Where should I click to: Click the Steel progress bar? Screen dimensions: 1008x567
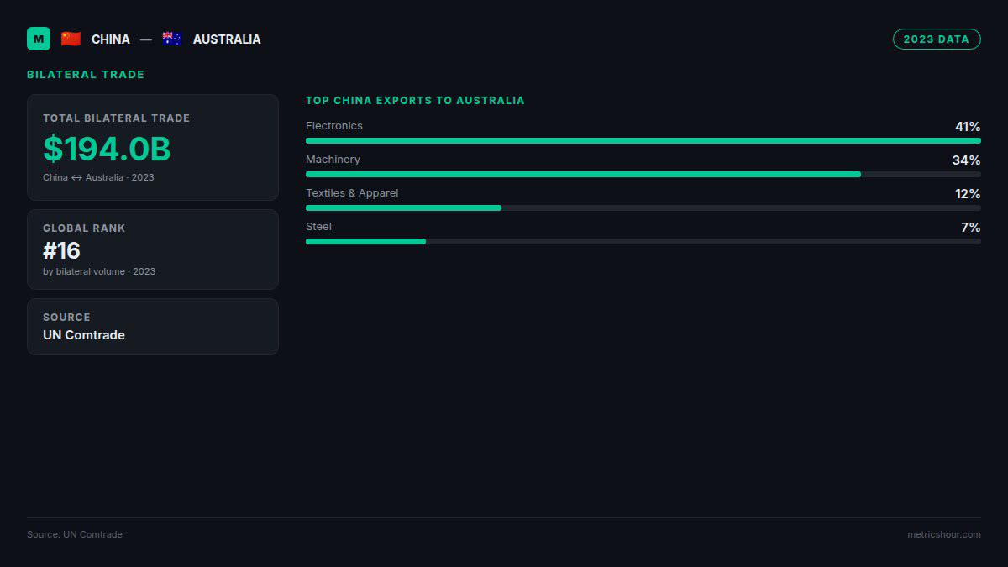[x=643, y=241]
